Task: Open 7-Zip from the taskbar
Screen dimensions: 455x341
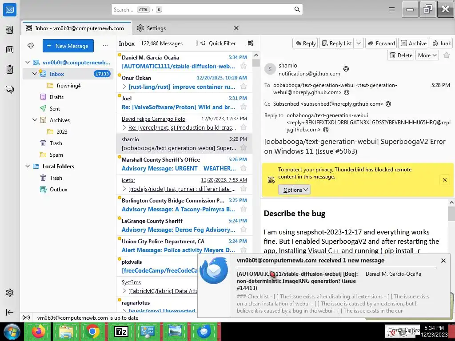Action: click(121, 331)
